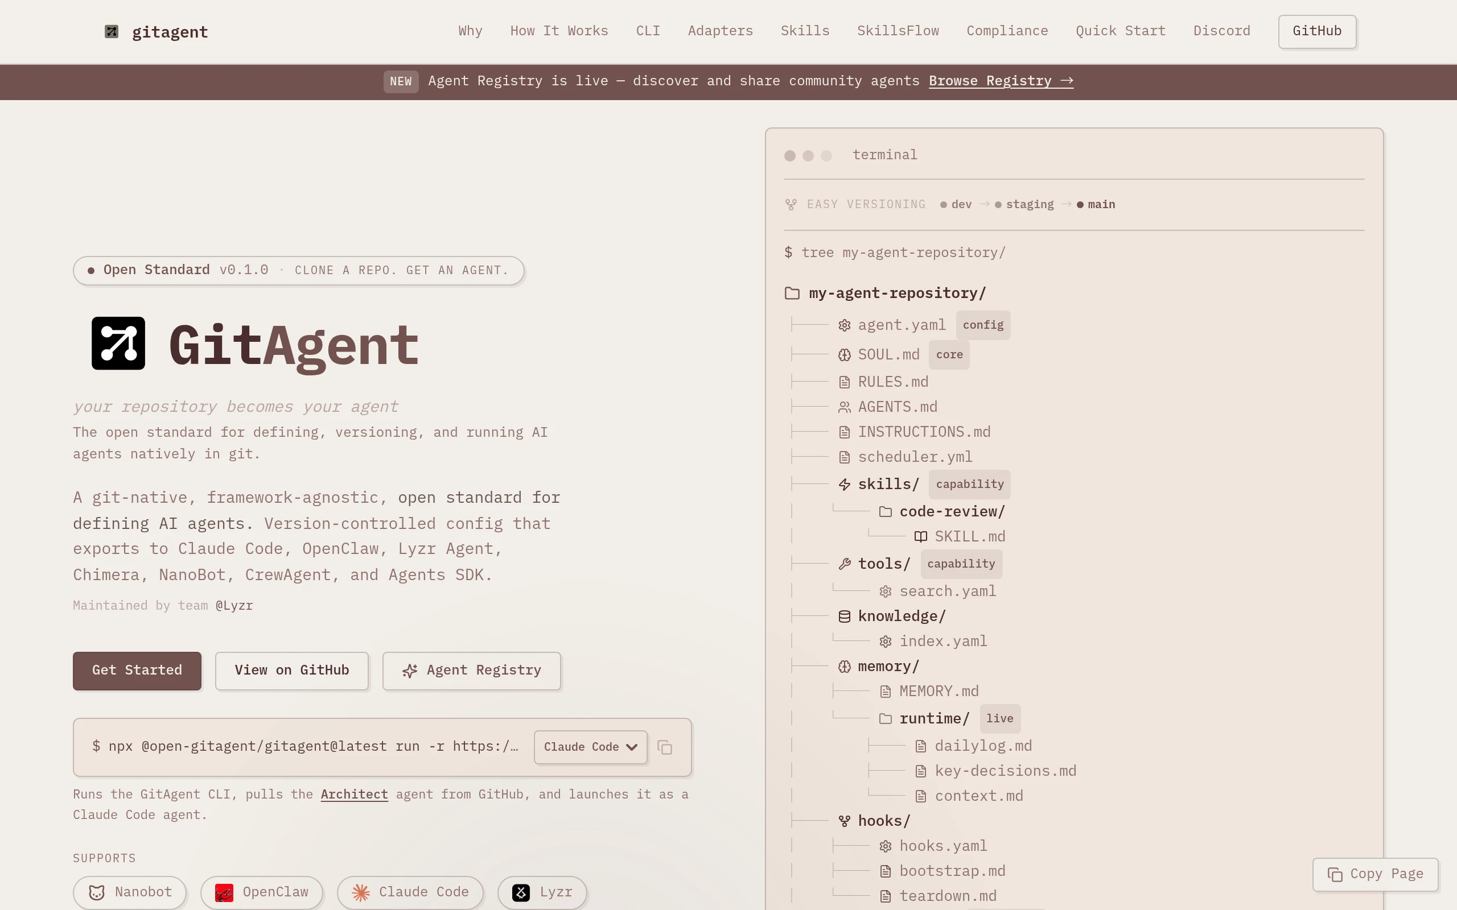This screenshot has width=1457, height=910.
Task: Click the file icon beside RULES.md
Action: coord(844,382)
